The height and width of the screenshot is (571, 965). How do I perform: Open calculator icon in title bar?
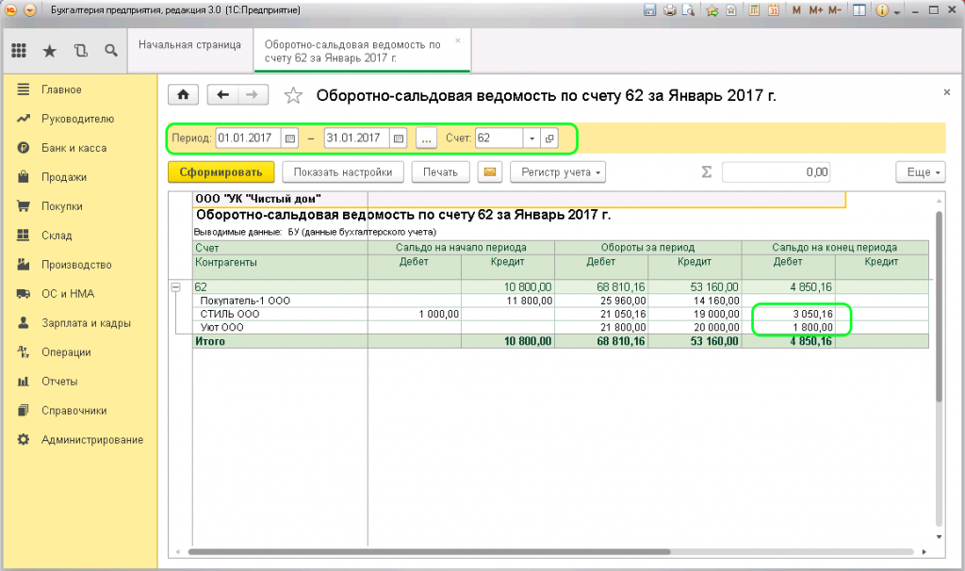point(755,10)
